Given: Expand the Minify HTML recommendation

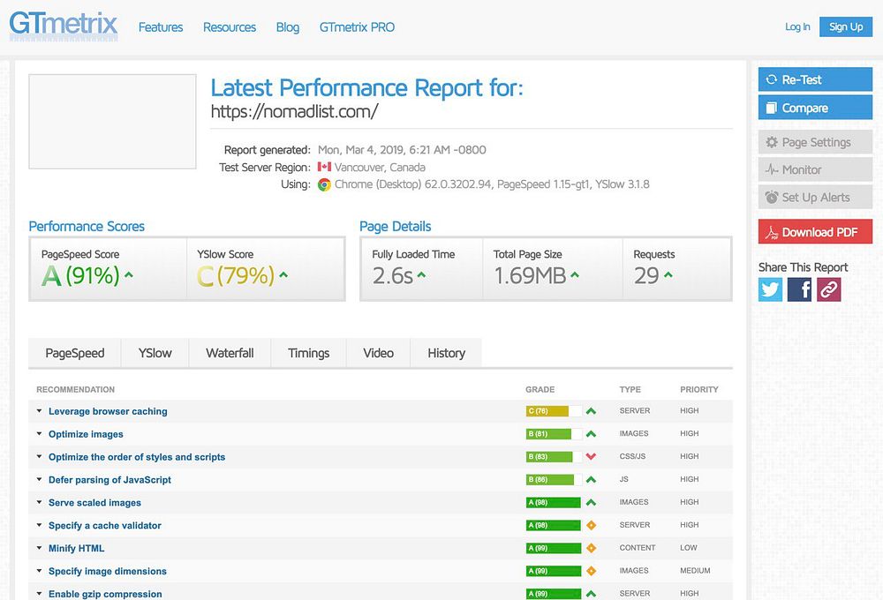Looking at the screenshot, I should point(76,548).
